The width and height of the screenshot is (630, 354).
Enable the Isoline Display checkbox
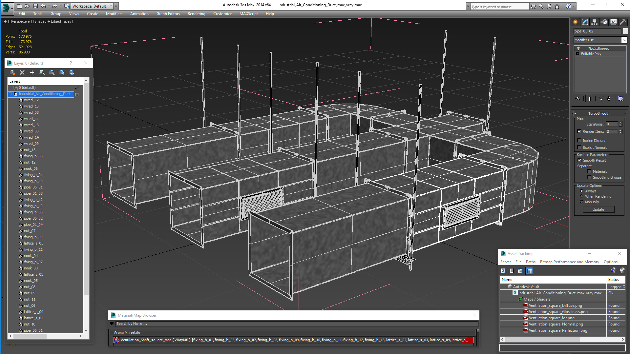[x=579, y=141]
